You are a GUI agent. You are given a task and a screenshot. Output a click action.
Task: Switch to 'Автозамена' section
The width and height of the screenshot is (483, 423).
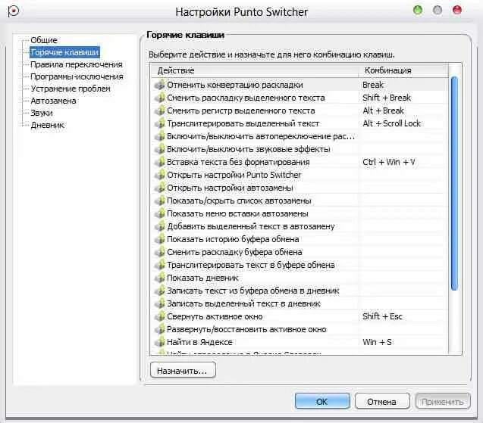(x=53, y=101)
